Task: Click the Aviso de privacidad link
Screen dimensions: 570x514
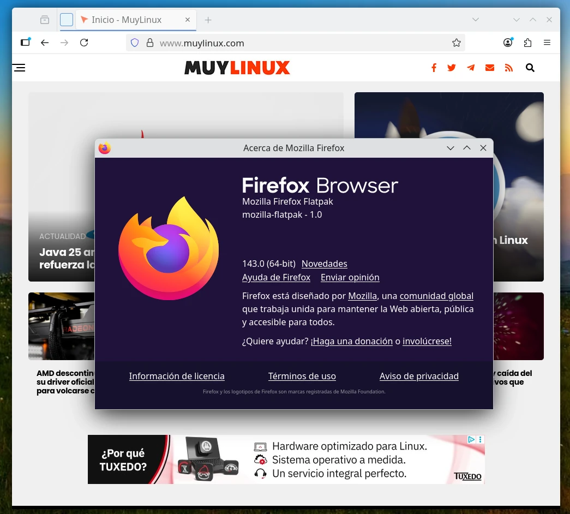Action: pos(419,376)
